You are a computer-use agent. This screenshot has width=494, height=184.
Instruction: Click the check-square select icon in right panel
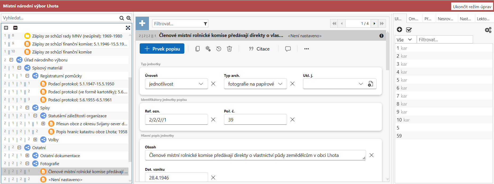click(409, 30)
